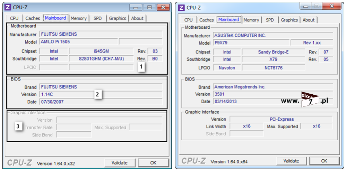Open the CPU tab in the right CPU-Z window
Image resolution: width=346 pixels, height=170 pixels.
click(188, 20)
